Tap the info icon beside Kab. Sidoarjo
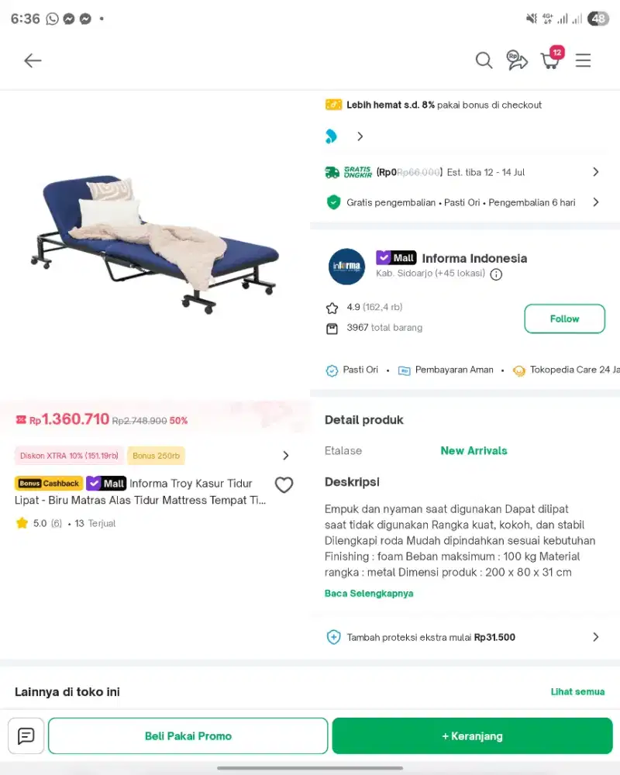620x775 pixels. pyautogui.click(x=496, y=274)
